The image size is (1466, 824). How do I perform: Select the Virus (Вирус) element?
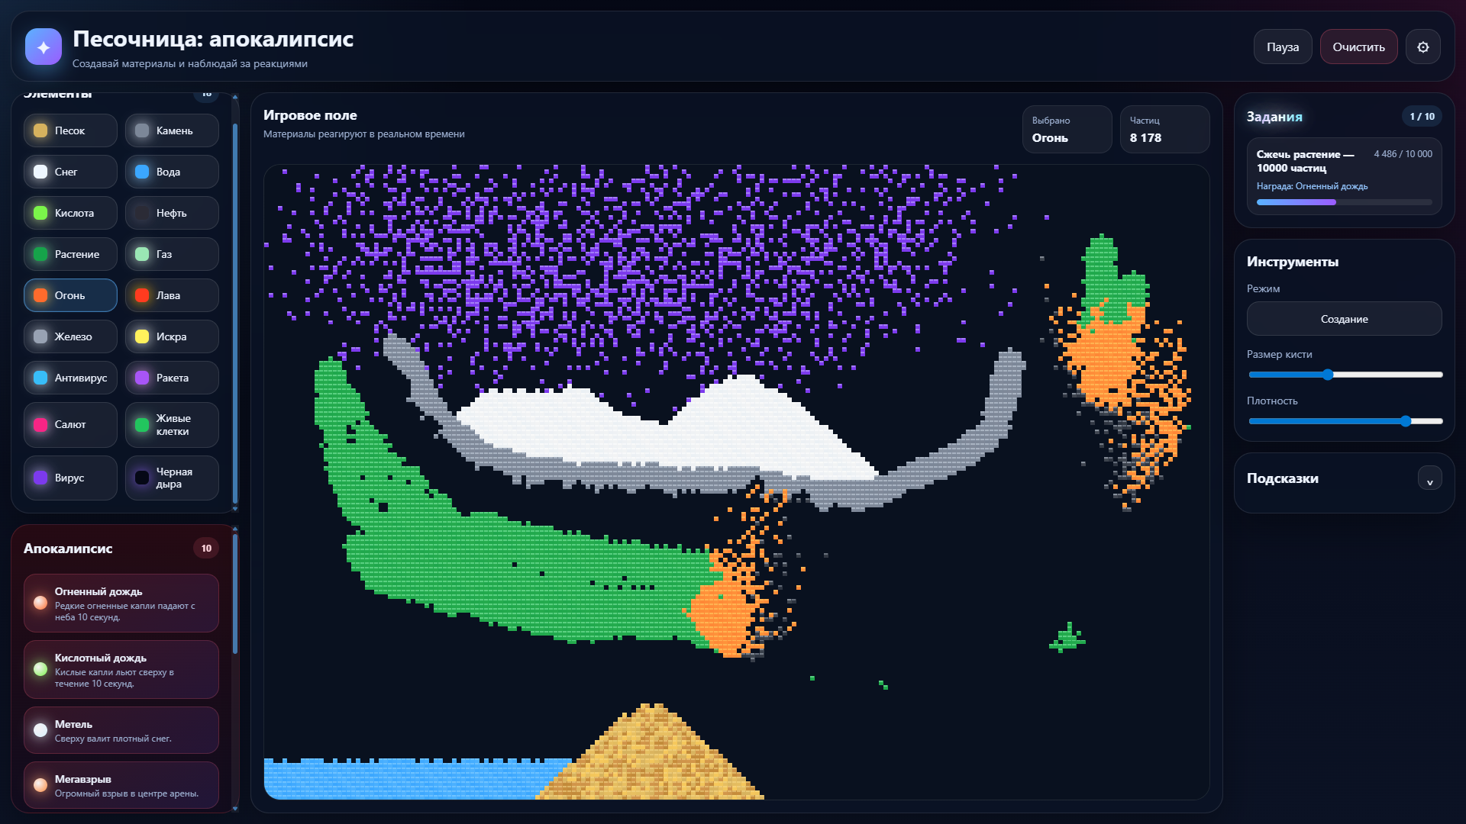pyautogui.click(x=70, y=478)
